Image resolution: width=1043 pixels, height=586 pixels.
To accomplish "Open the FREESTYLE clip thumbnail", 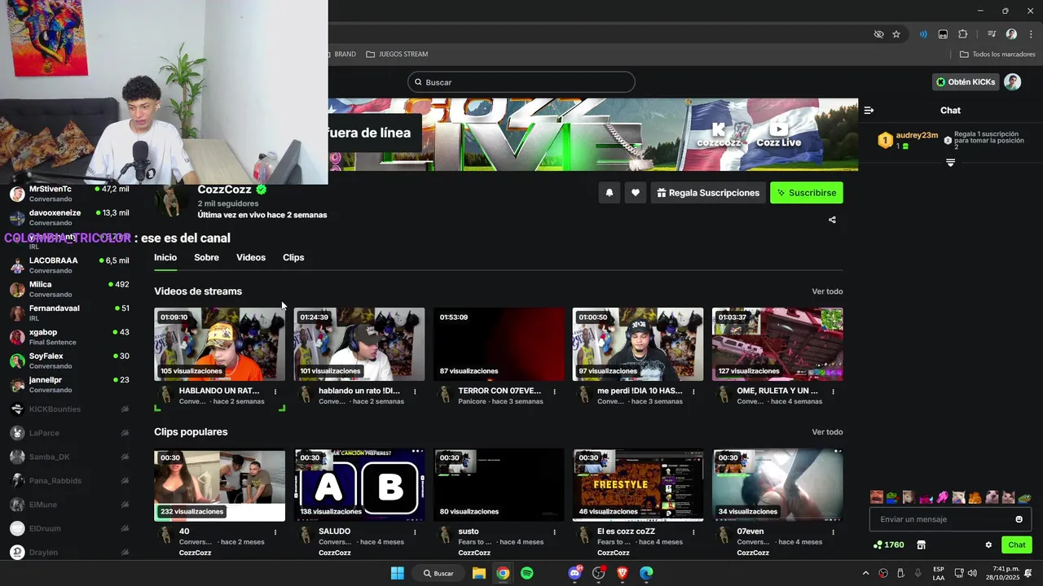I will (638, 485).
